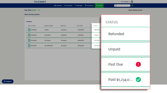Click the TaxCaddy logo
167x93 pixels.
click(40, 2)
